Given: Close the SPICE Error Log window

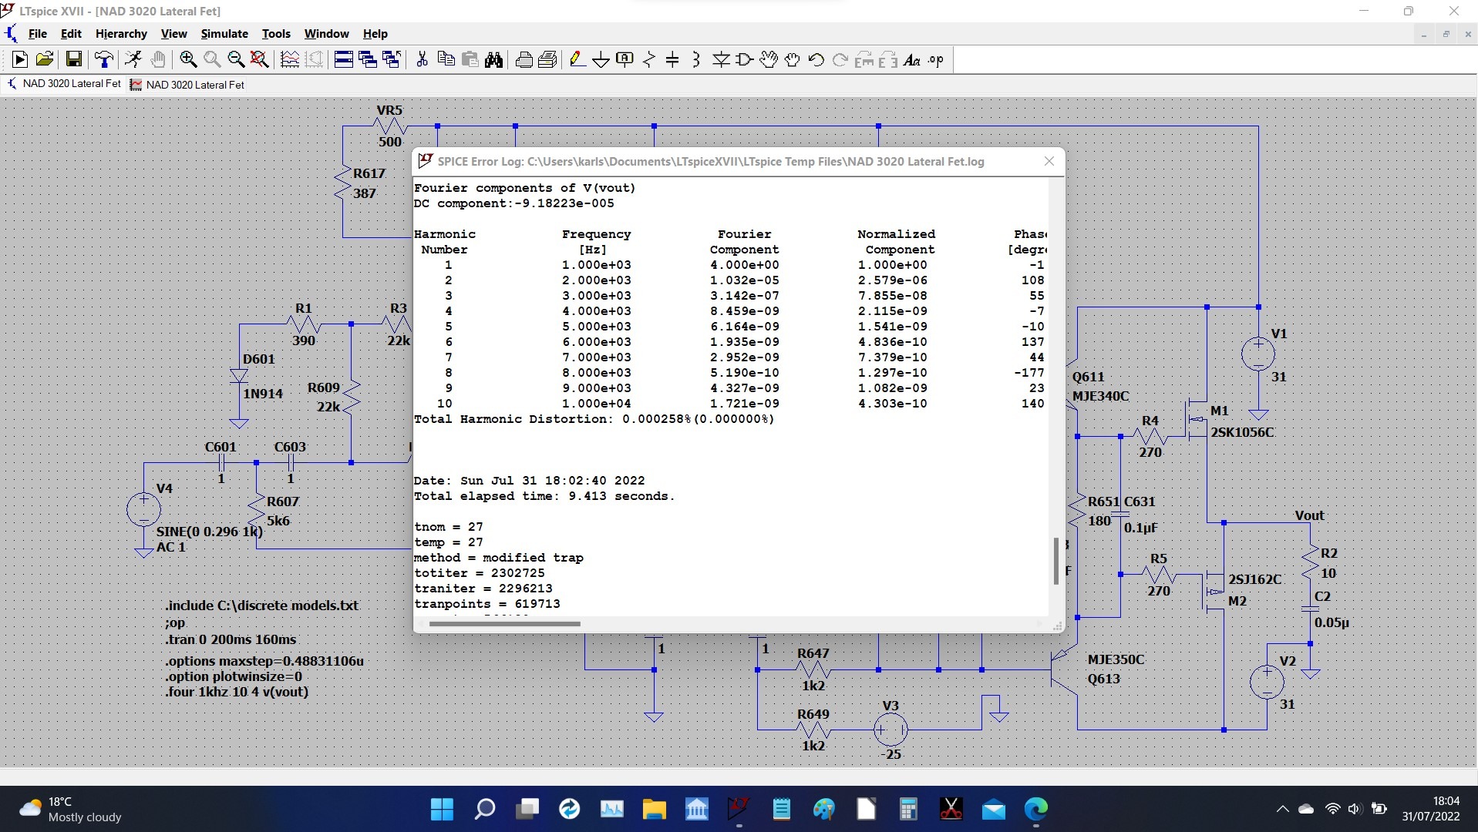Looking at the screenshot, I should tap(1049, 161).
